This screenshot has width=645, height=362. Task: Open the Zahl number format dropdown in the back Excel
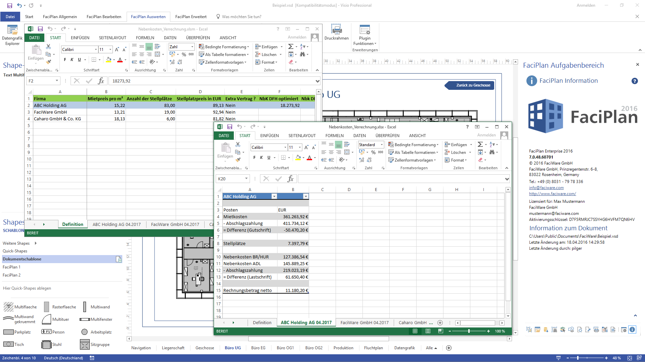tap(192, 47)
